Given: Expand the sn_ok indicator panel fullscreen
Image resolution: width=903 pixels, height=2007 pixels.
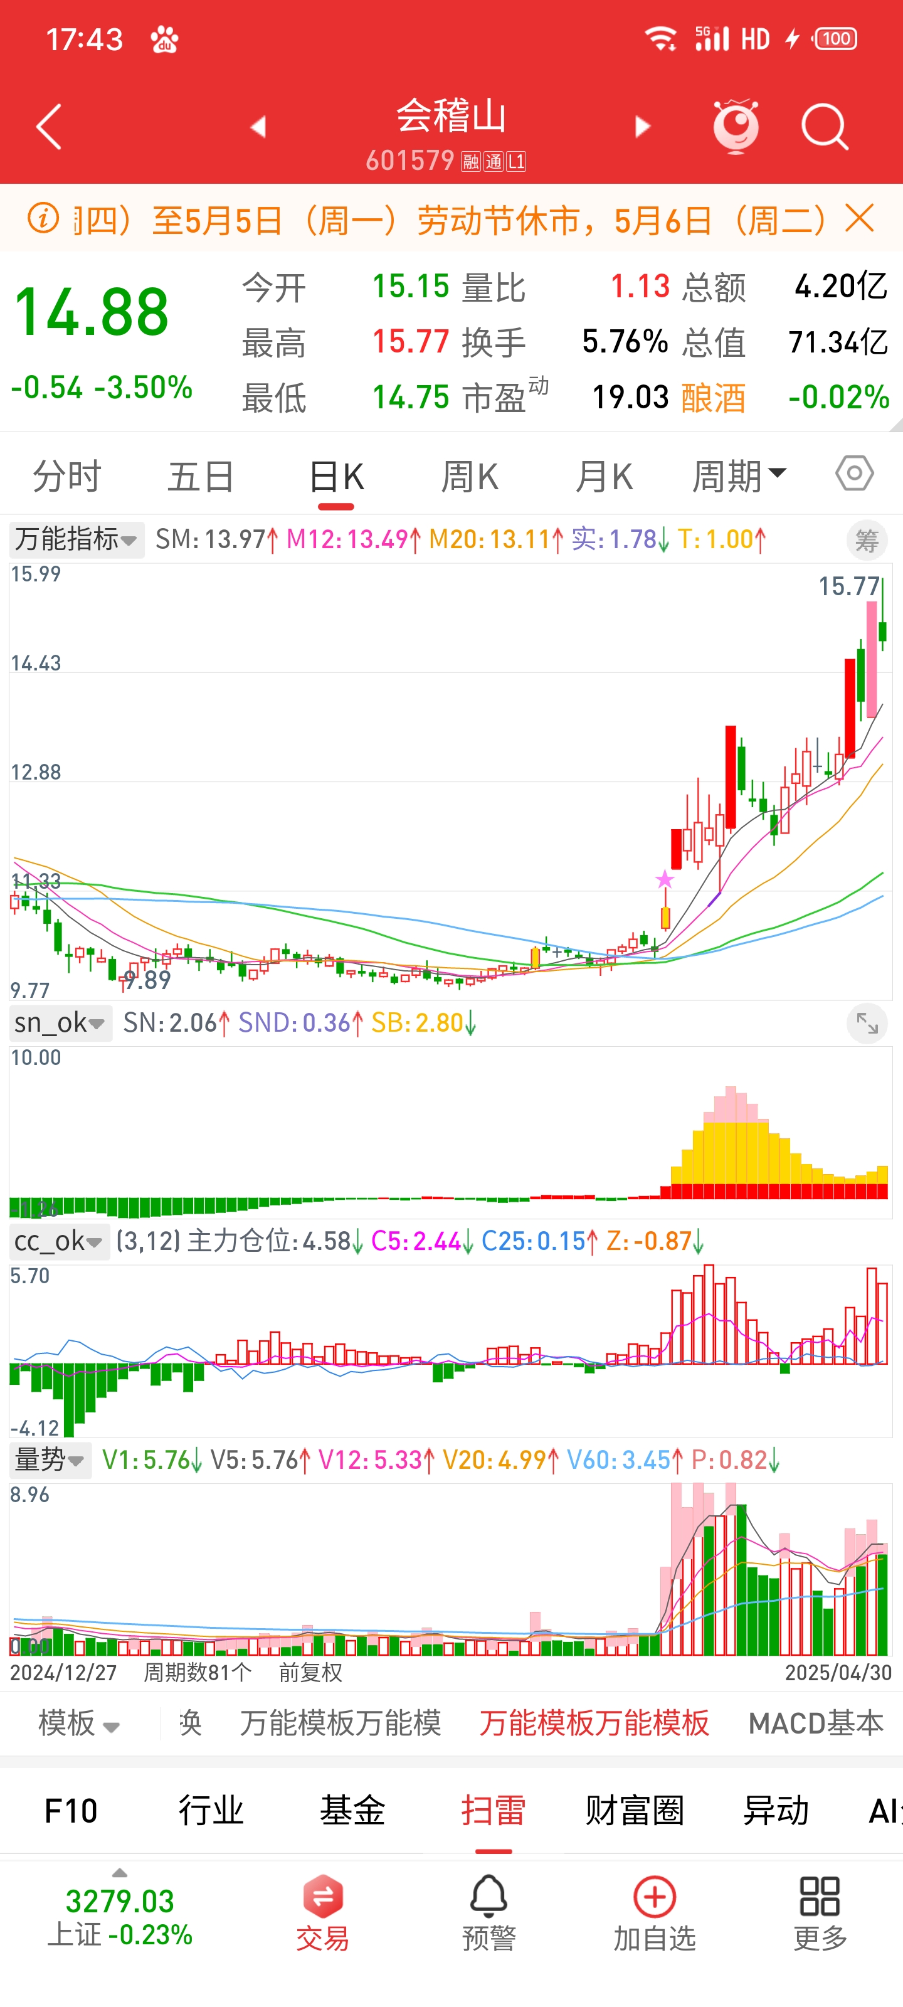Looking at the screenshot, I should click(867, 1023).
